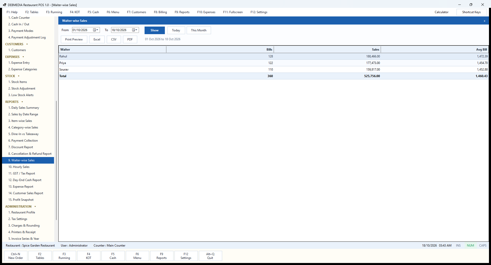
Task: Open Daily Sales Summary report
Action: (28, 108)
